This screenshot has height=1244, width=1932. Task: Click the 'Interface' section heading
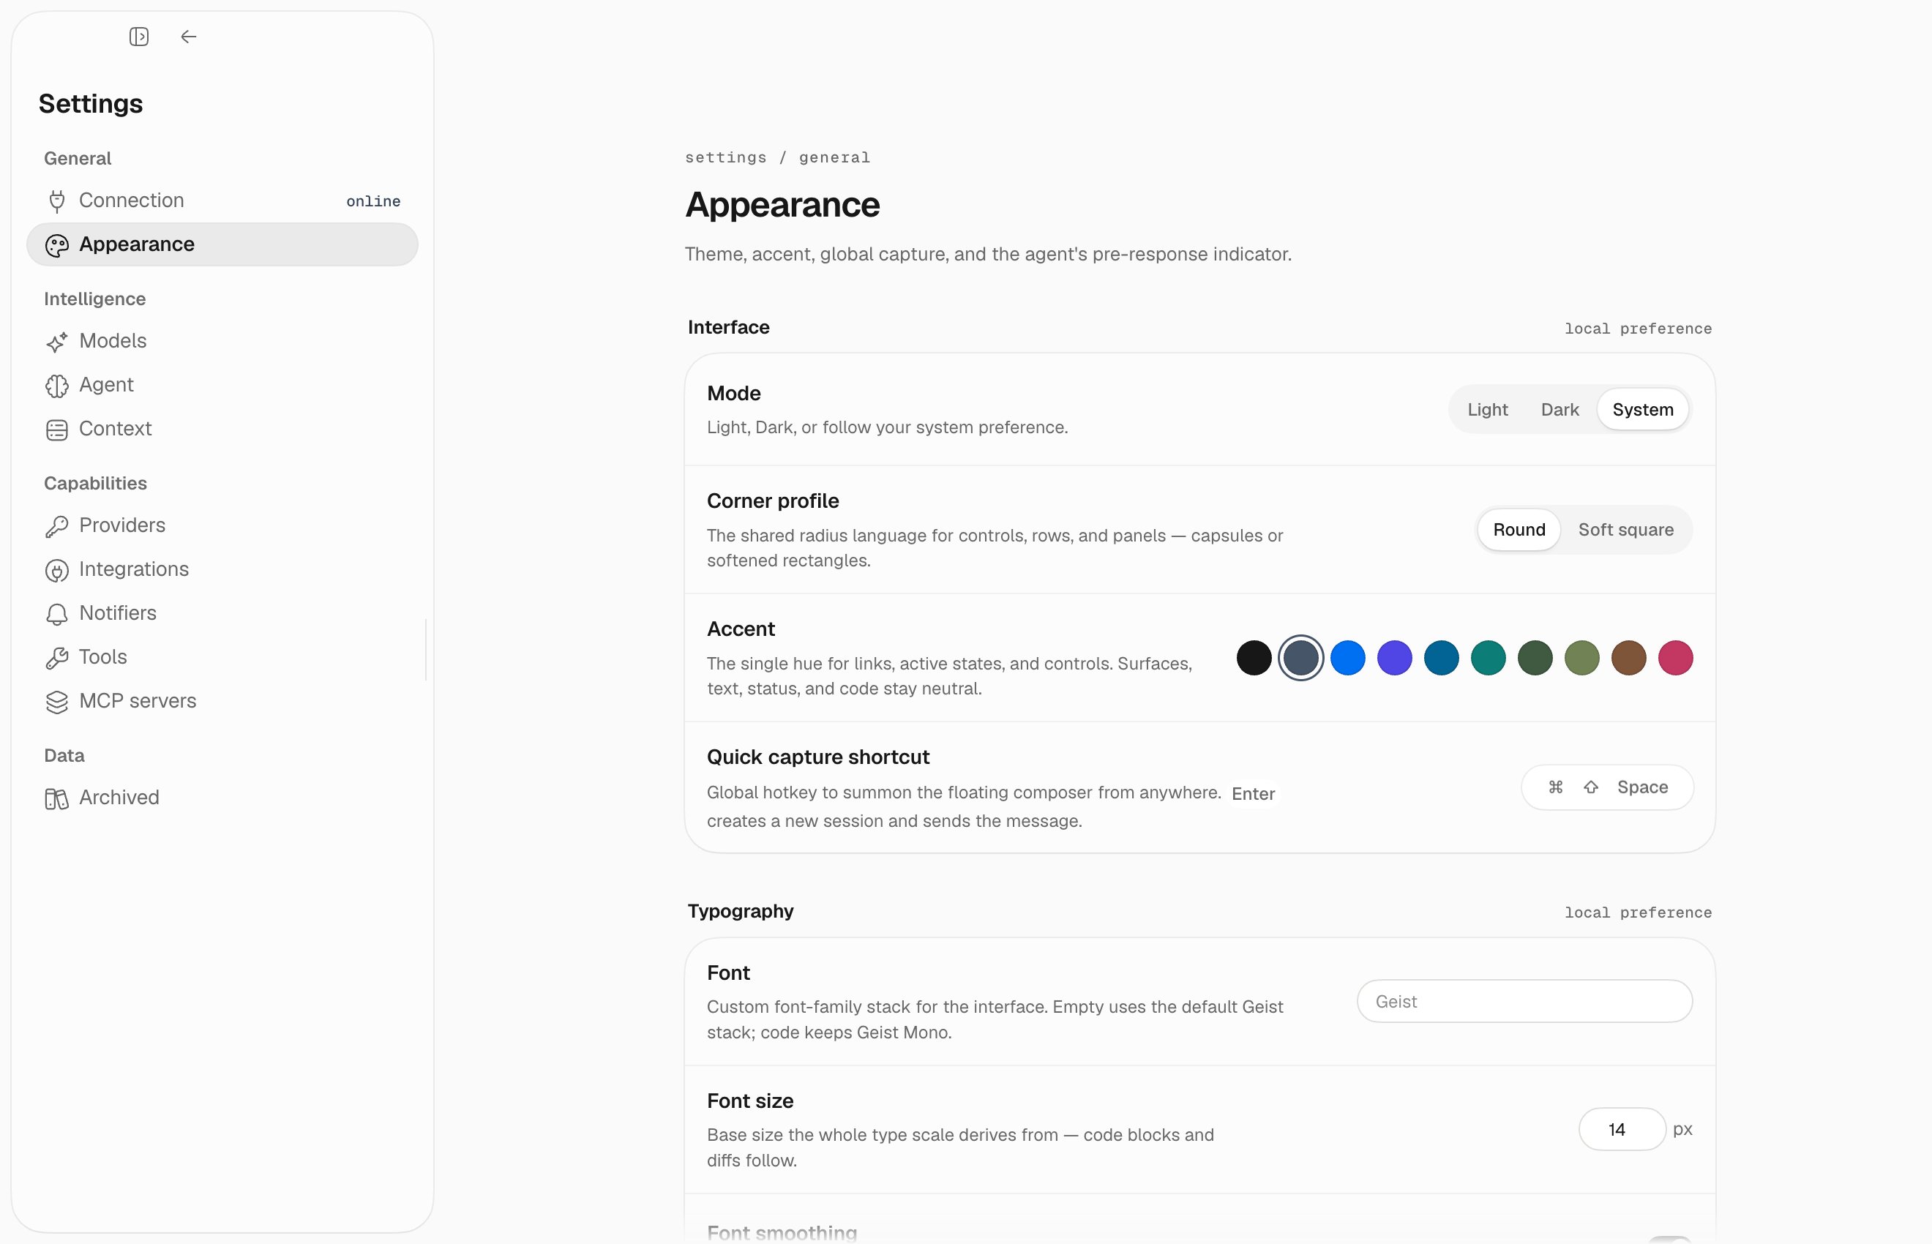[727, 327]
